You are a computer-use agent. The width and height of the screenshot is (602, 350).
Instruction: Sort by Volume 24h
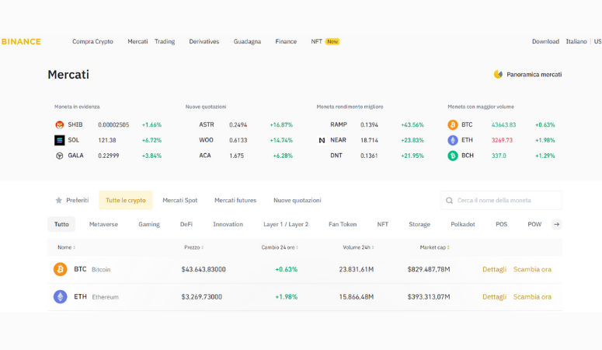(358, 247)
